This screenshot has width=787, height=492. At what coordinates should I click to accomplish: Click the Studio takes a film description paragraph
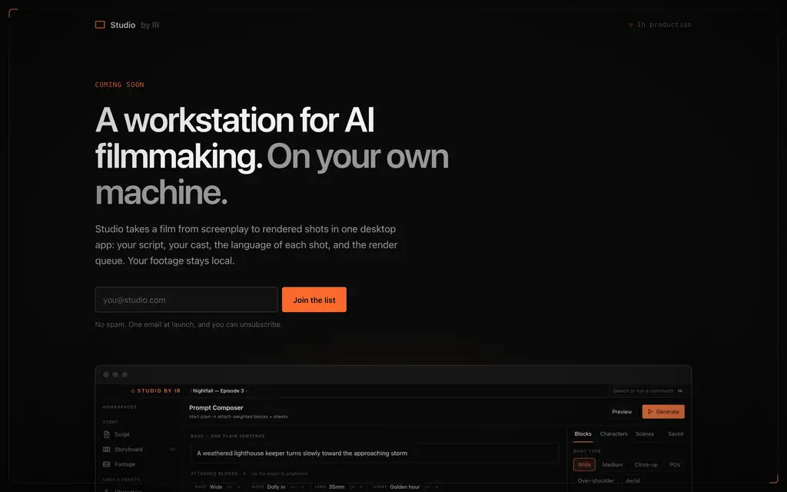pos(247,244)
